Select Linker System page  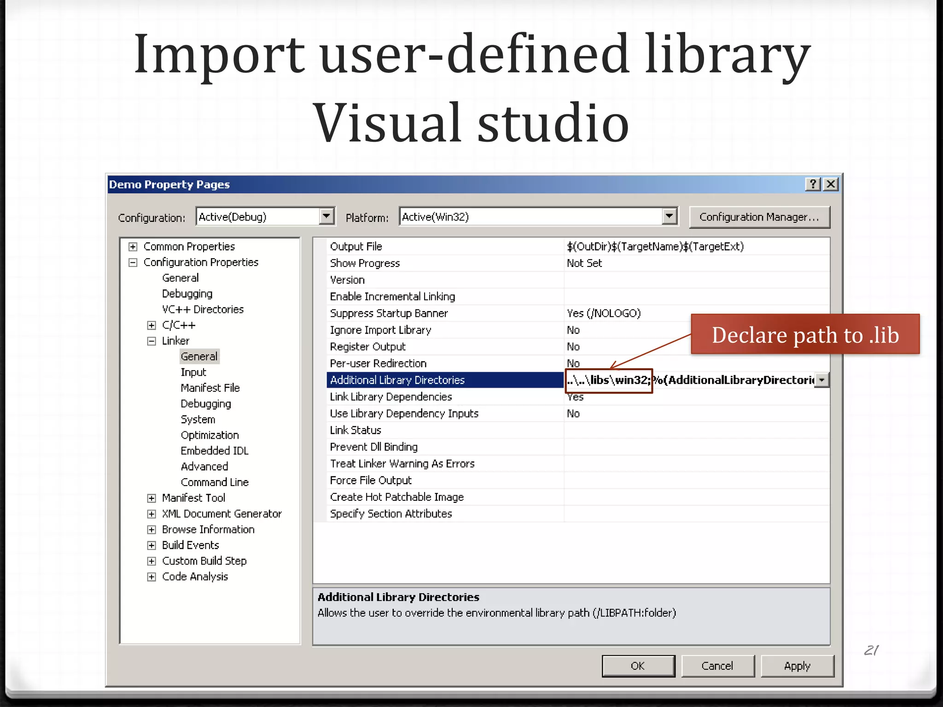pyautogui.click(x=198, y=419)
